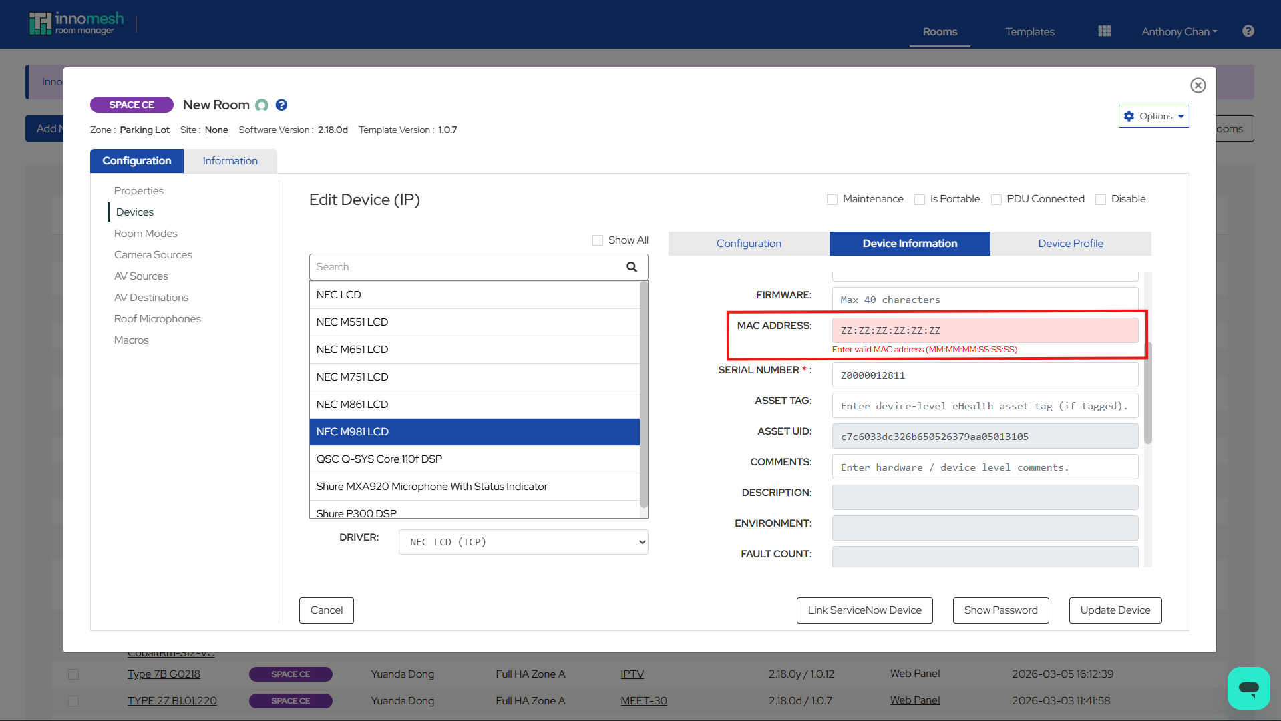Open the Driver dropdown showing NEC LCD (TCP)
The width and height of the screenshot is (1281, 721).
[x=523, y=541]
